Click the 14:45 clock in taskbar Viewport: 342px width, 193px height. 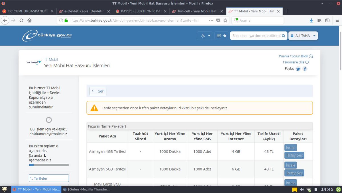click(x=327, y=189)
